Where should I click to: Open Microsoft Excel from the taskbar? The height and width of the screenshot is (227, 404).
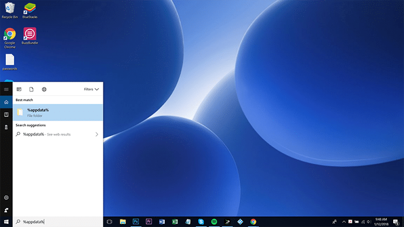(x=175, y=222)
